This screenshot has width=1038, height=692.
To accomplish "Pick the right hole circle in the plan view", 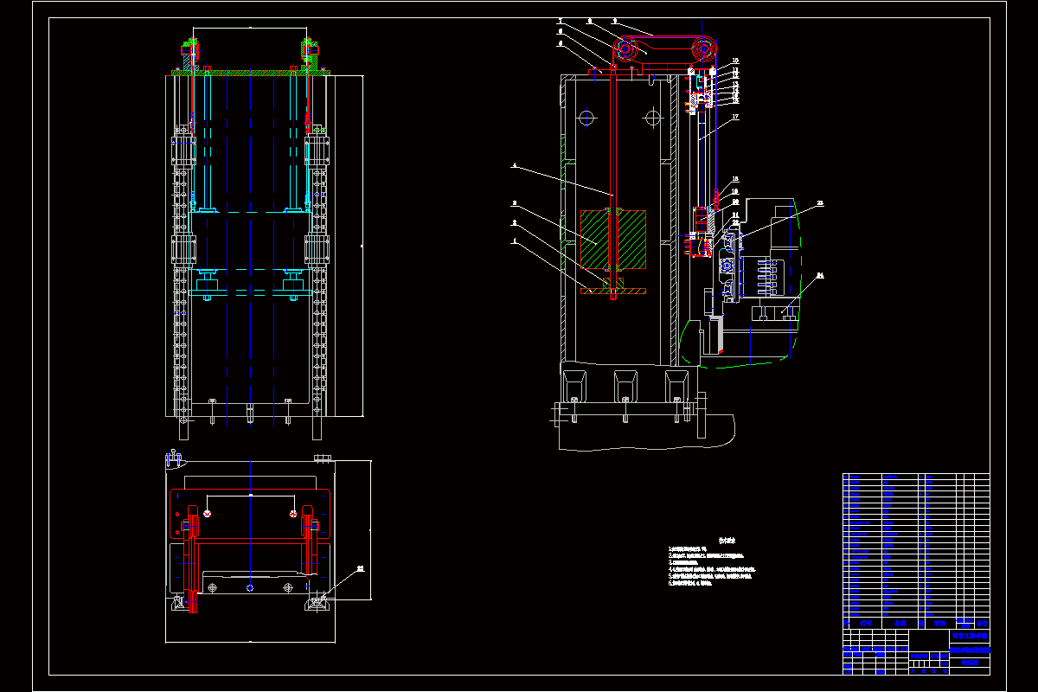I will (293, 514).
